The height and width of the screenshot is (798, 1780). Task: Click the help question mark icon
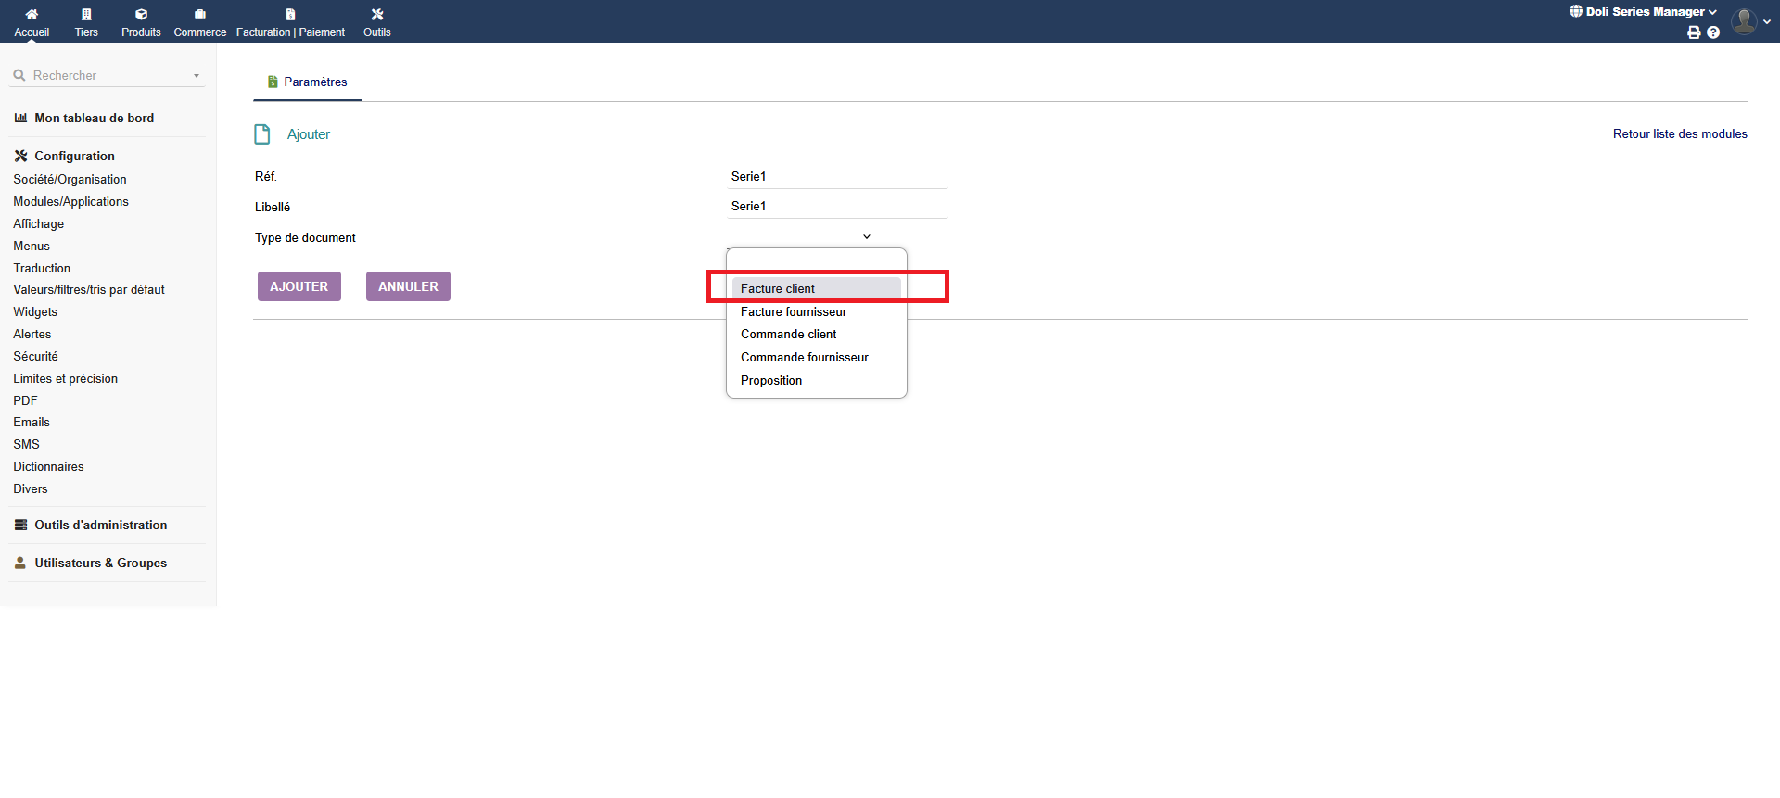[1713, 32]
